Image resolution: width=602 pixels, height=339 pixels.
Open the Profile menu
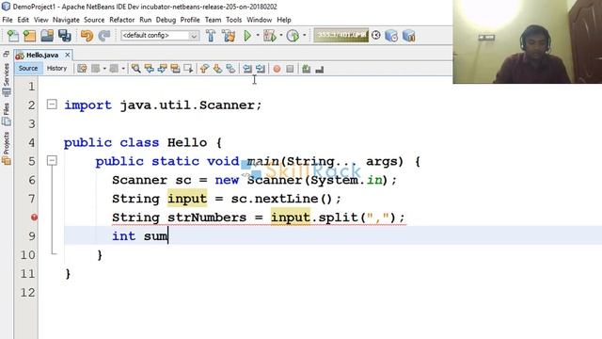(190, 20)
